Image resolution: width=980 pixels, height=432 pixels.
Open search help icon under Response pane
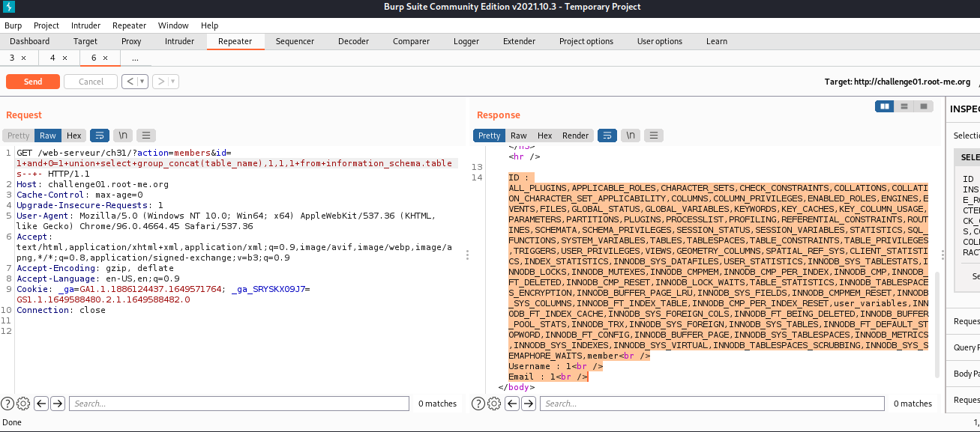pyautogui.click(x=478, y=404)
